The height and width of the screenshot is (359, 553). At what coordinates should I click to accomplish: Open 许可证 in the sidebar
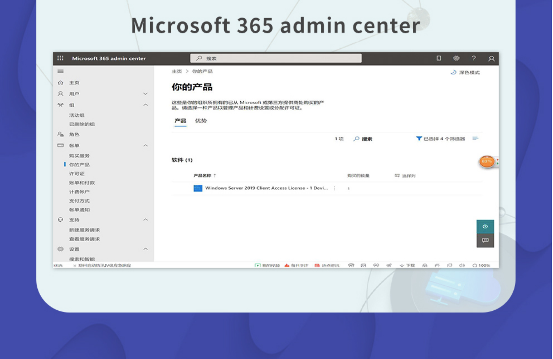(76, 174)
